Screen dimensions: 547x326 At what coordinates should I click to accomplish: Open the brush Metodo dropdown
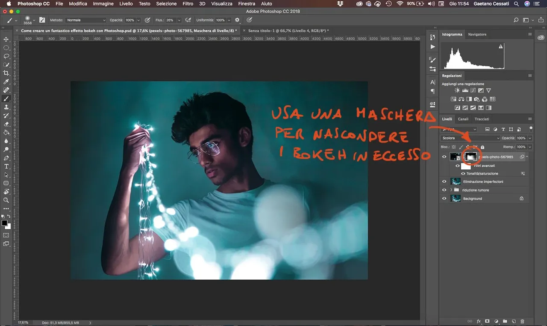pyautogui.click(x=85, y=20)
